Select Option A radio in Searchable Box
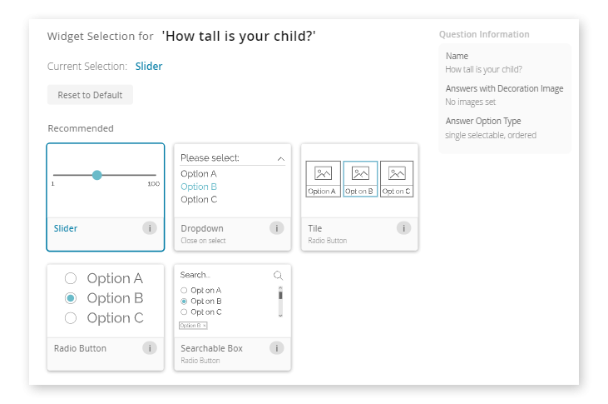608x404 pixels. [x=184, y=290]
